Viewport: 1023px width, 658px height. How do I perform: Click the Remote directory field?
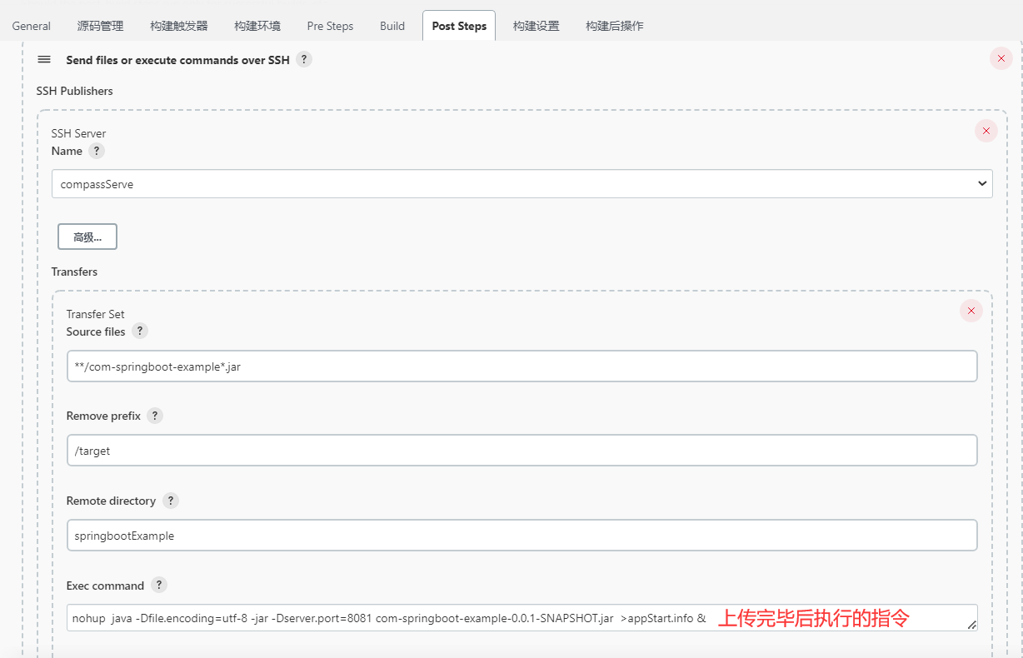(x=521, y=536)
